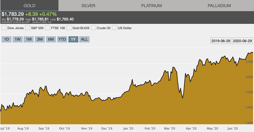Select the 1Y range button

click(x=73, y=39)
